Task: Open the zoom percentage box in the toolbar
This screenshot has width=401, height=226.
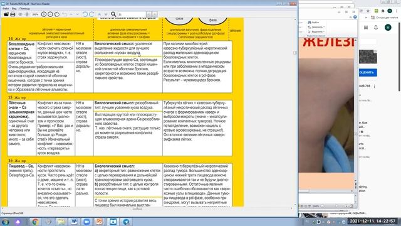Action: click(x=35, y=14)
